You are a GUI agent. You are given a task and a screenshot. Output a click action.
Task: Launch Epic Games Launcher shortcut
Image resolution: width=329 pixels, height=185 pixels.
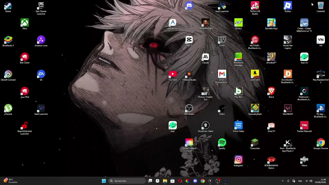tap(41, 8)
